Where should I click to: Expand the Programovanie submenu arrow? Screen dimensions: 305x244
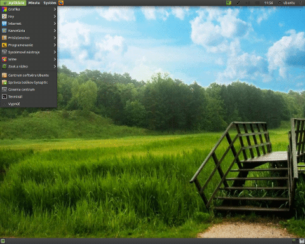[x=55, y=45]
